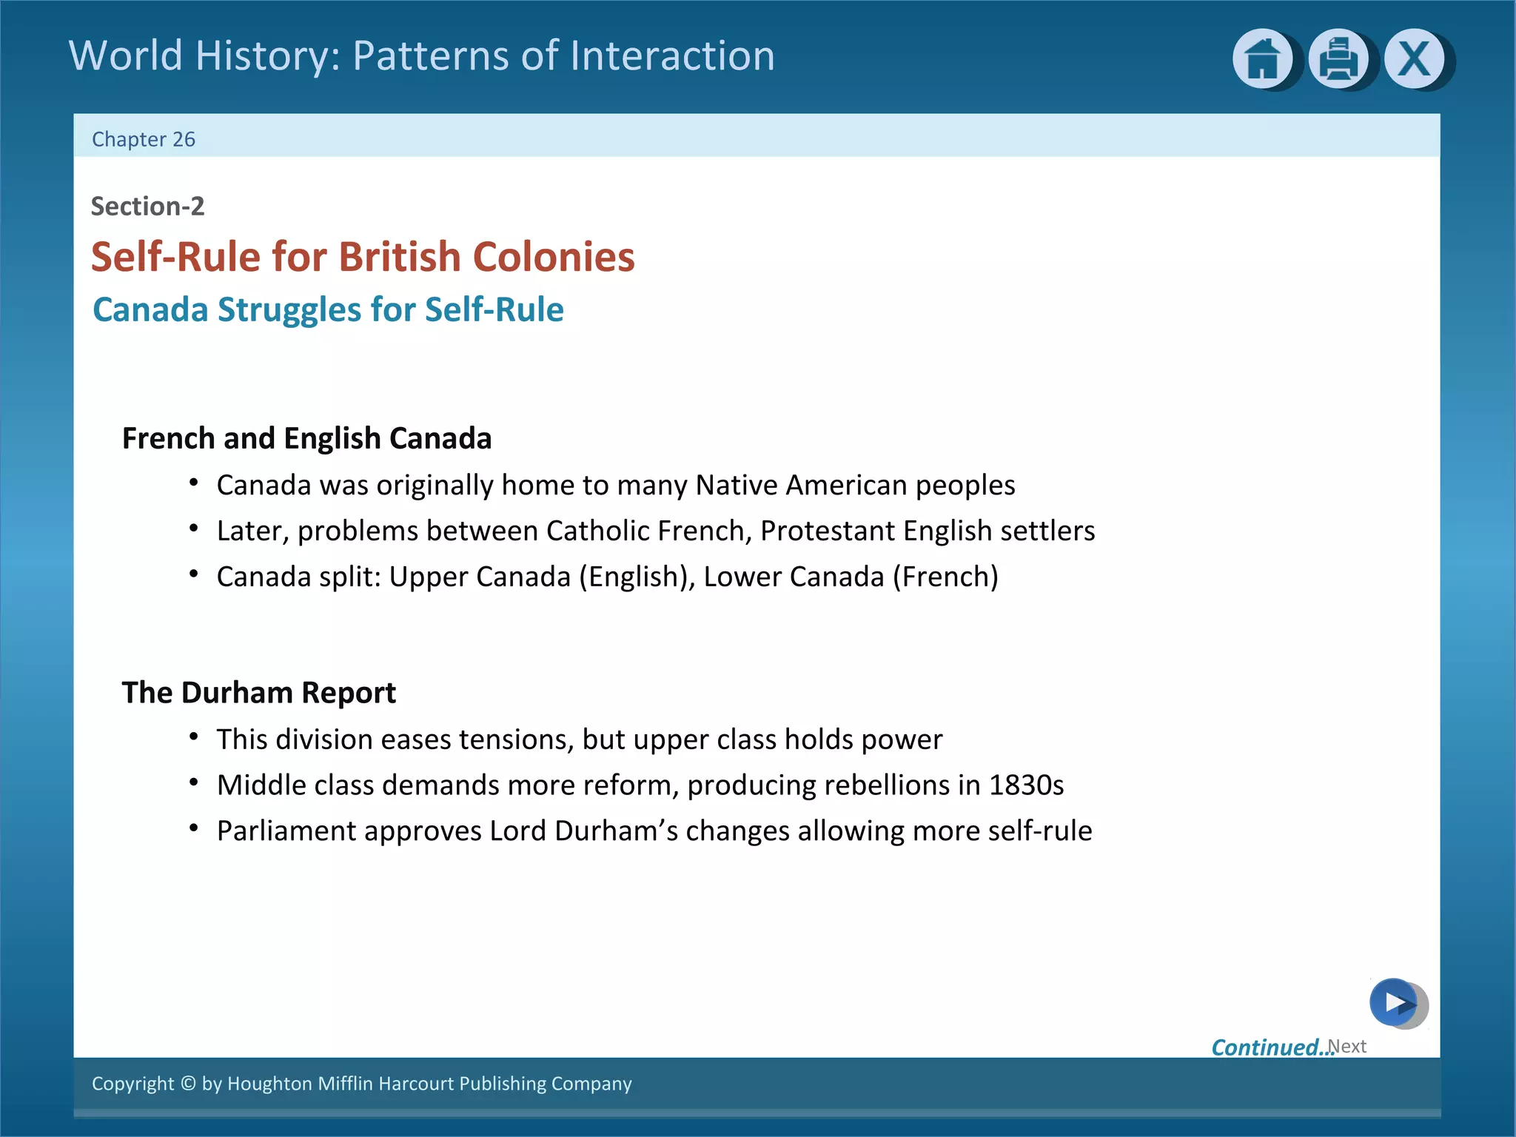Click the World History: Patterns of Interaction title

[x=421, y=56]
